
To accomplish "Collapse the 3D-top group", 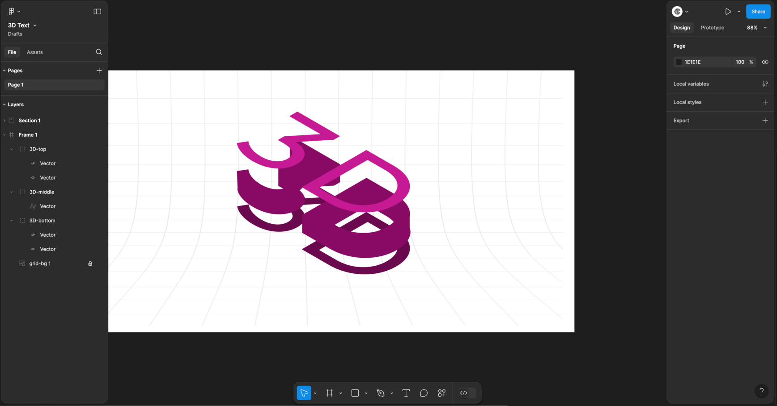I will pyautogui.click(x=12, y=149).
